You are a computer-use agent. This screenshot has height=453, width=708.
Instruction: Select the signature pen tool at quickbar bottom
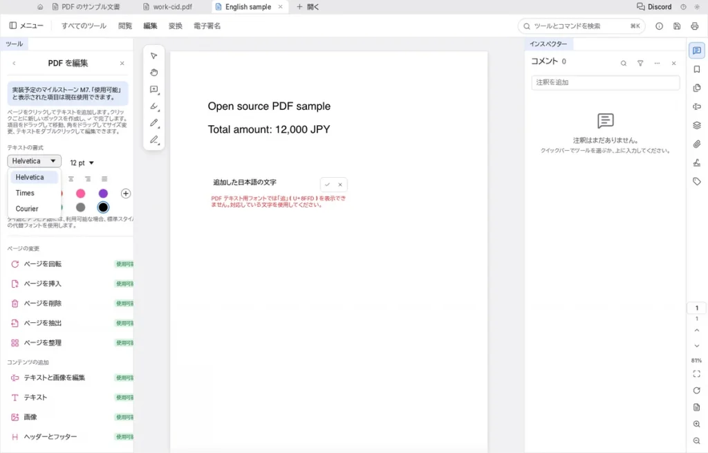tap(154, 140)
